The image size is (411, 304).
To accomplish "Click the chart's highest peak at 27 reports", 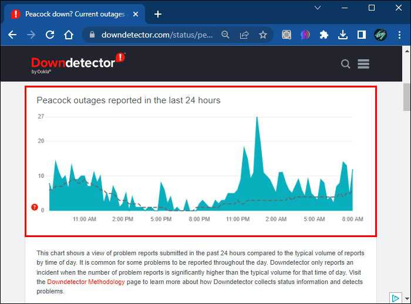I will click(257, 117).
